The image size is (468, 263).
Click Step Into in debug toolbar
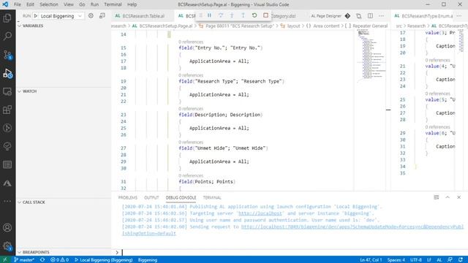click(232, 15)
